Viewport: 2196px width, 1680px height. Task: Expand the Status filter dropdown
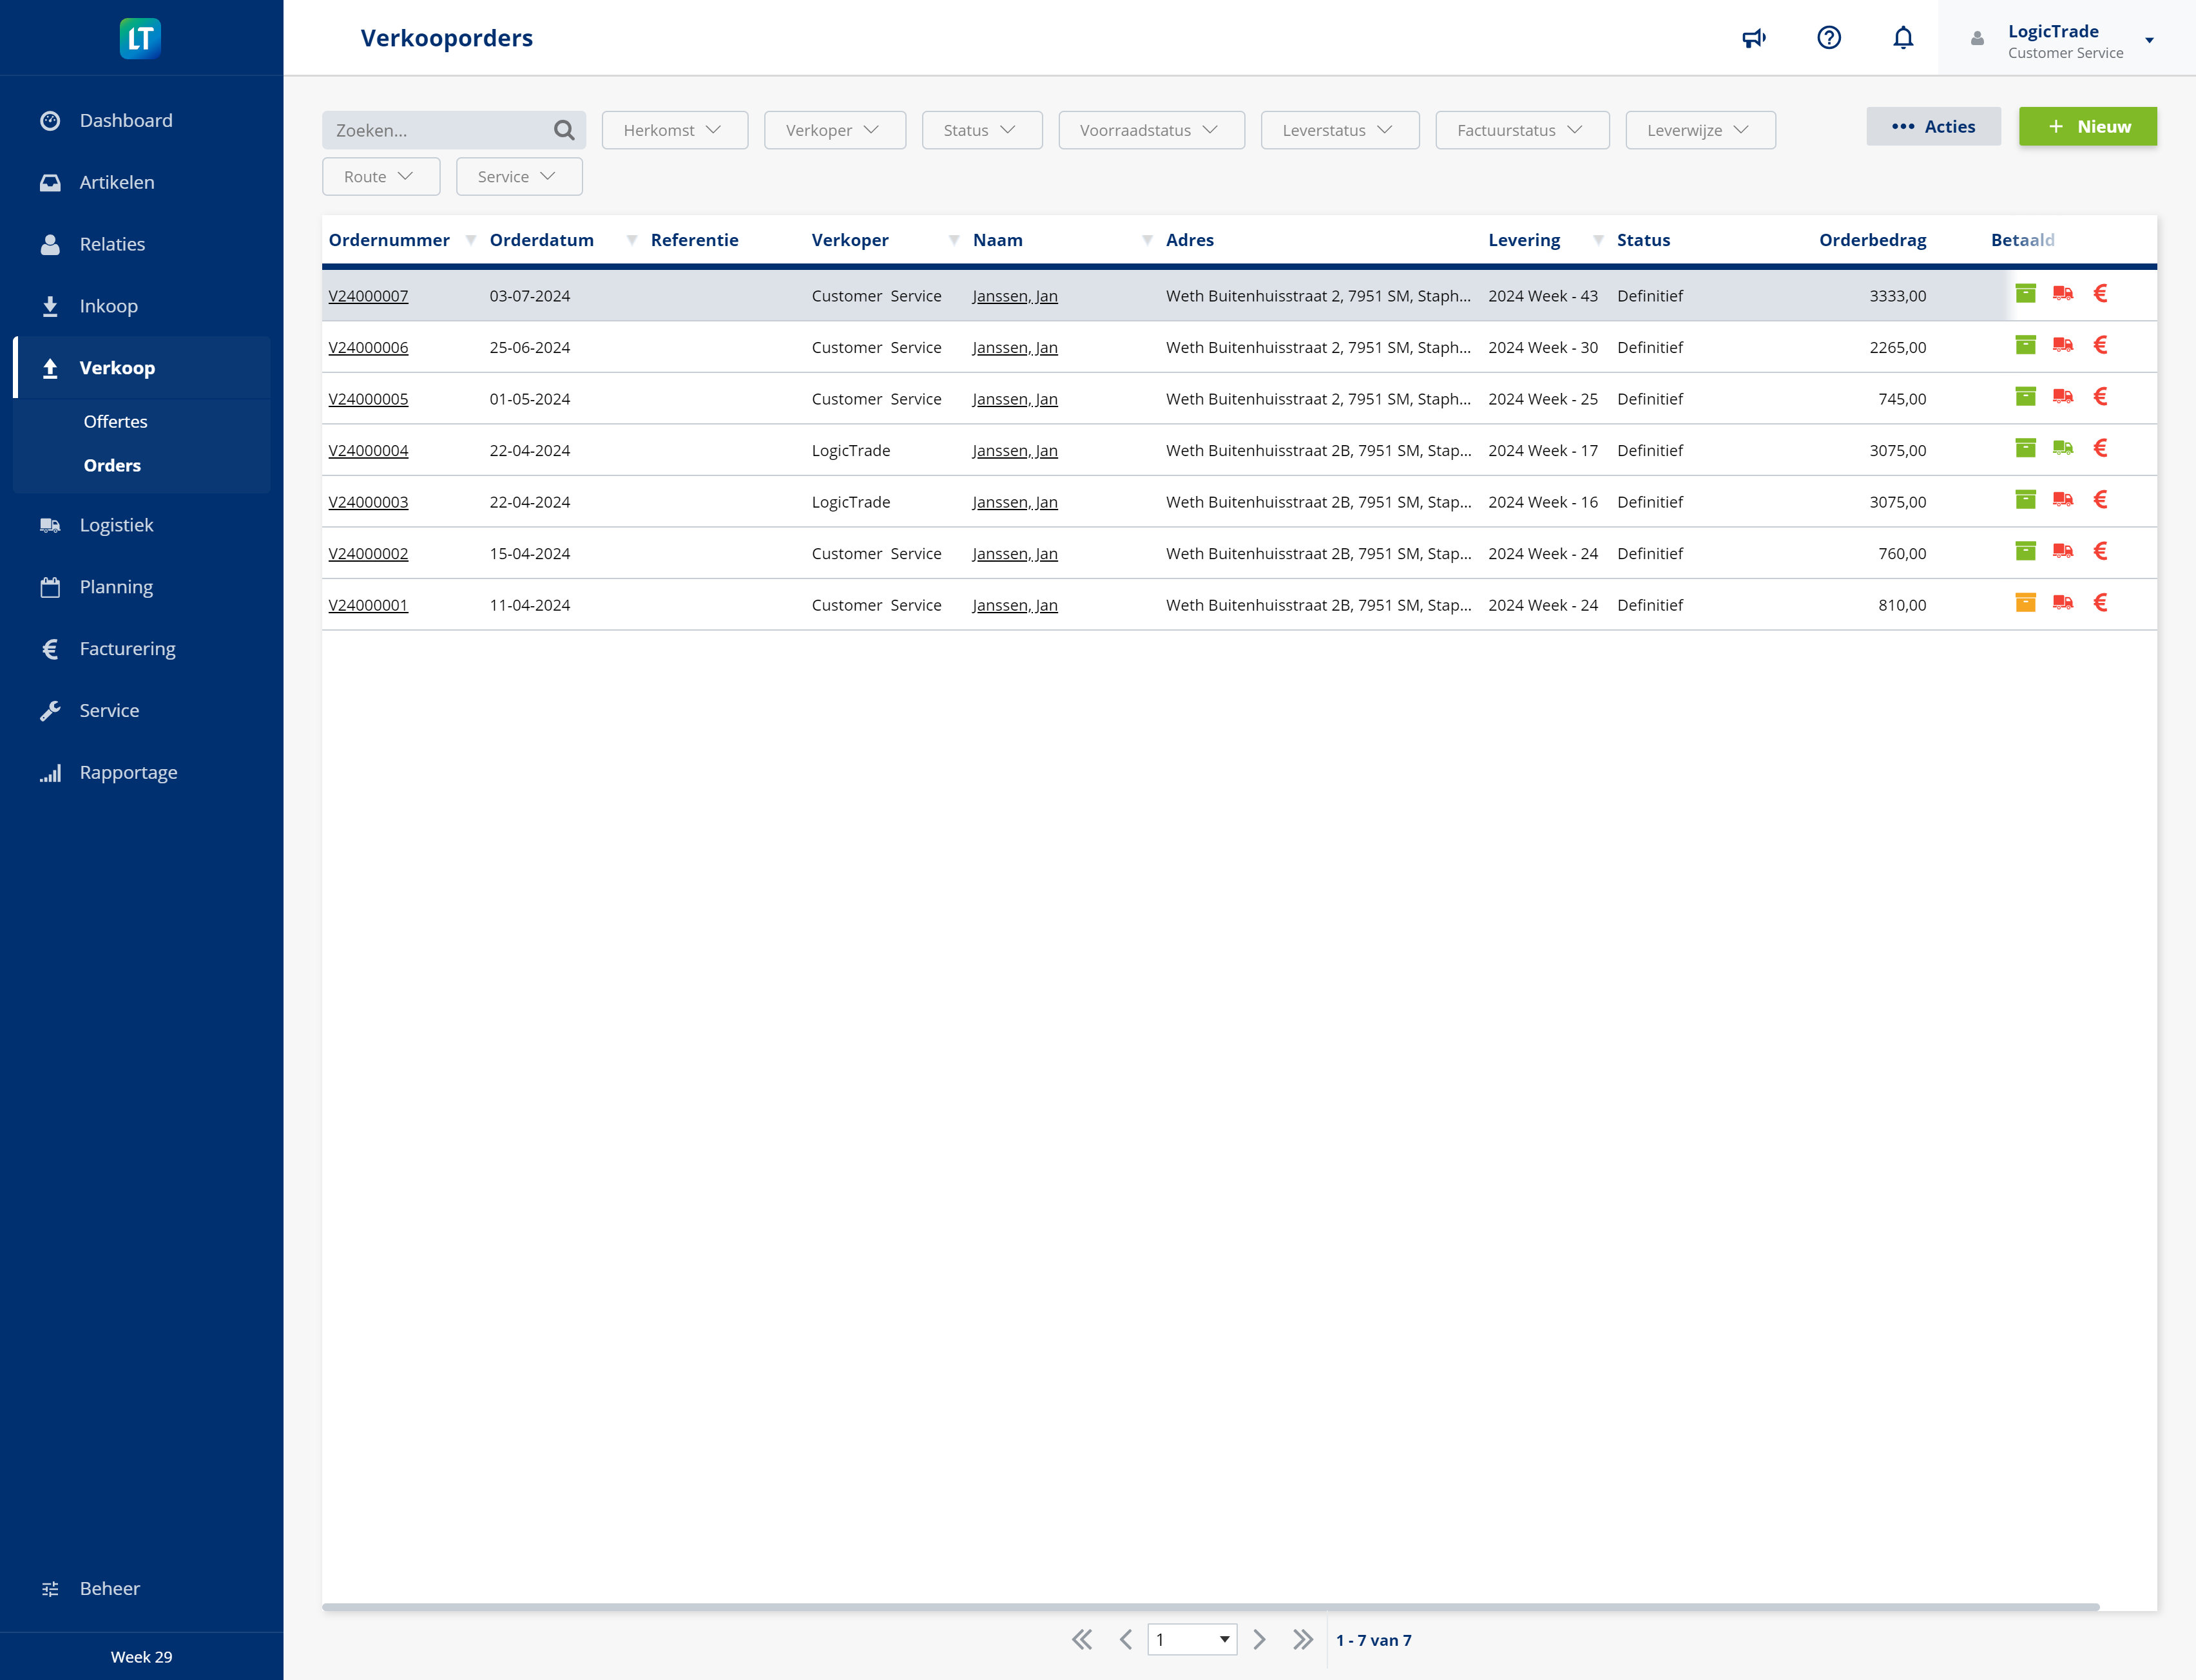click(983, 130)
